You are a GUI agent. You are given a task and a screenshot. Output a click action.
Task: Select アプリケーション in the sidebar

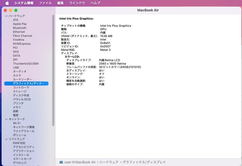pos(24,151)
